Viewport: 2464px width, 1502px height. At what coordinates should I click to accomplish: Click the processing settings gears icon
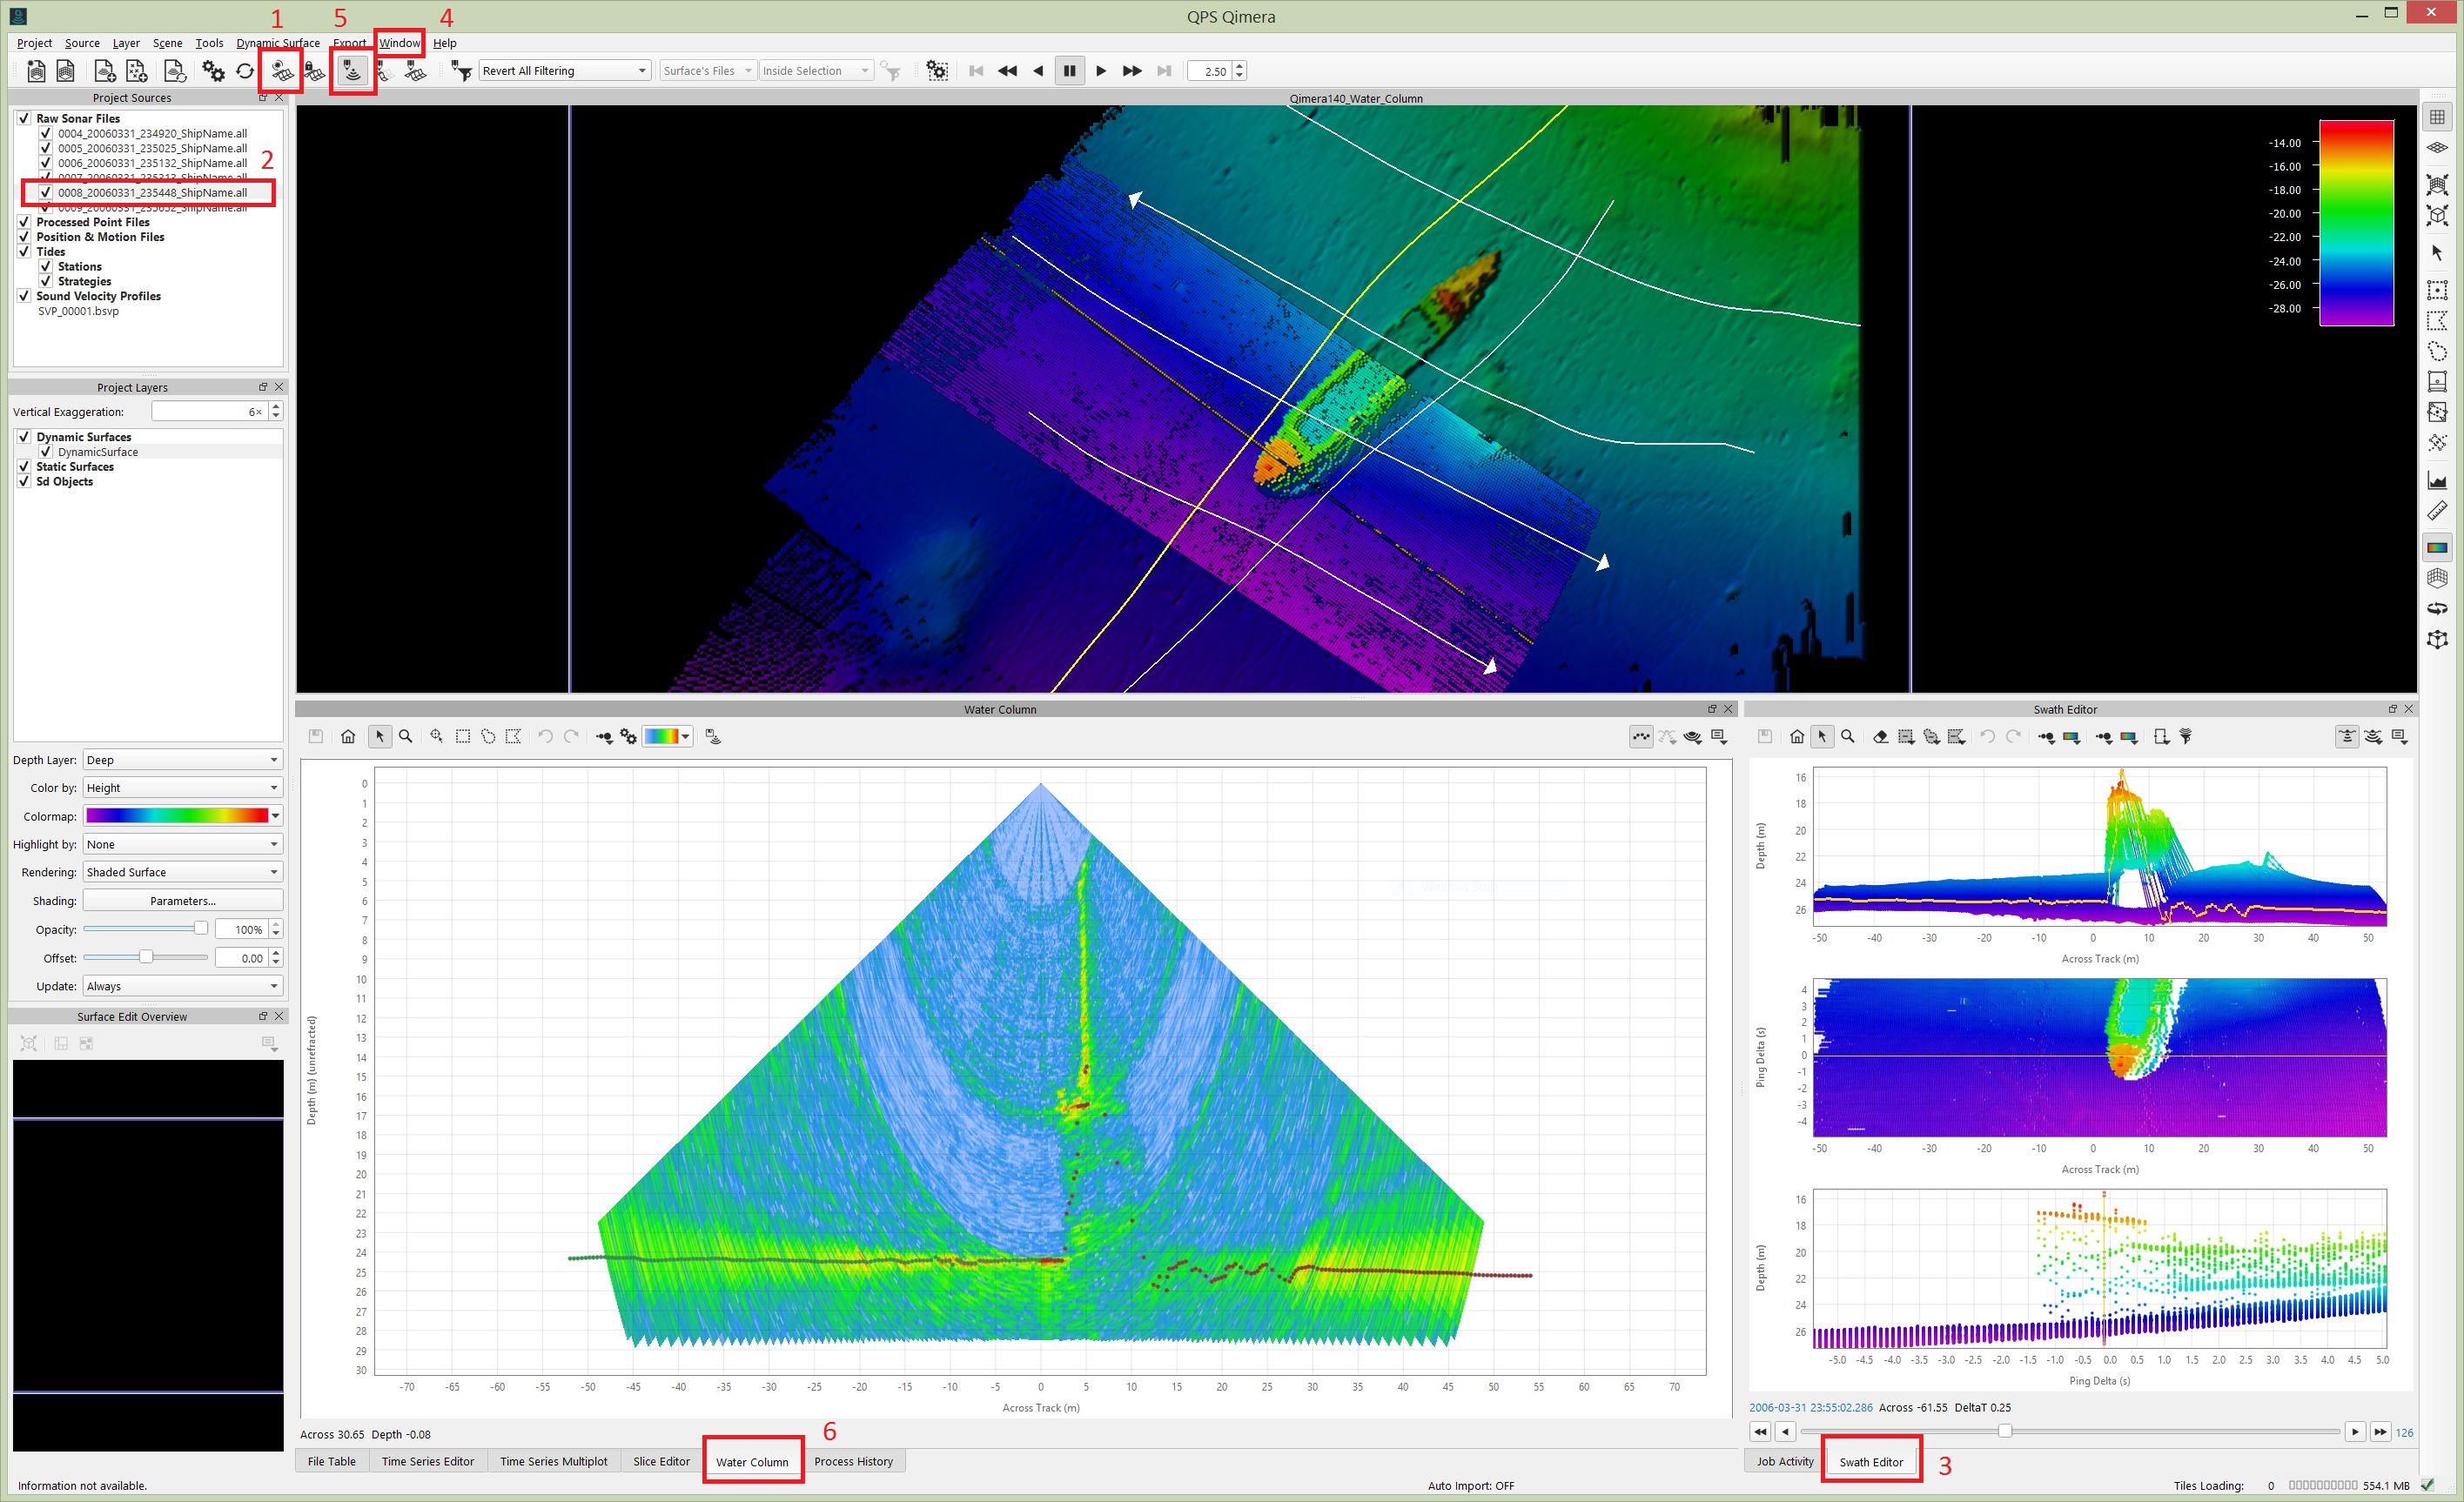[213, 71]
